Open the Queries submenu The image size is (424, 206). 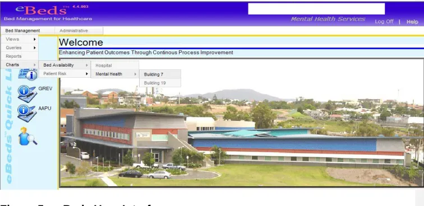coord(19,48)
